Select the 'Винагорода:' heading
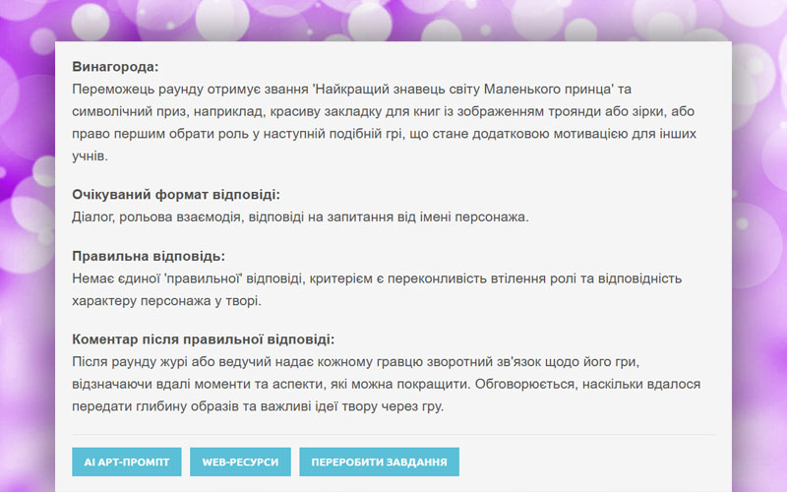The height and width of the screenshot is (492, 787). click(115, 67)
